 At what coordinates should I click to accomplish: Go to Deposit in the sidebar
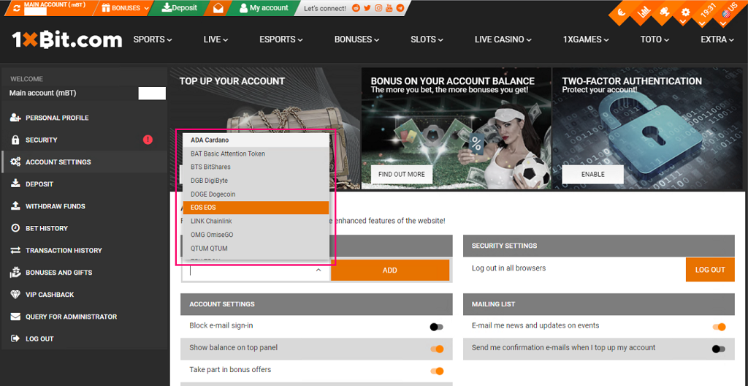(x=85, y=184)
